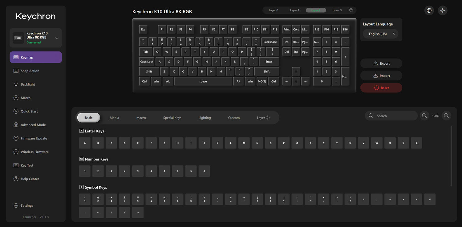Choose up arrow symbol in Symbol Keys
This screenshot has height=227, width=462.
[x=124, y=213]
